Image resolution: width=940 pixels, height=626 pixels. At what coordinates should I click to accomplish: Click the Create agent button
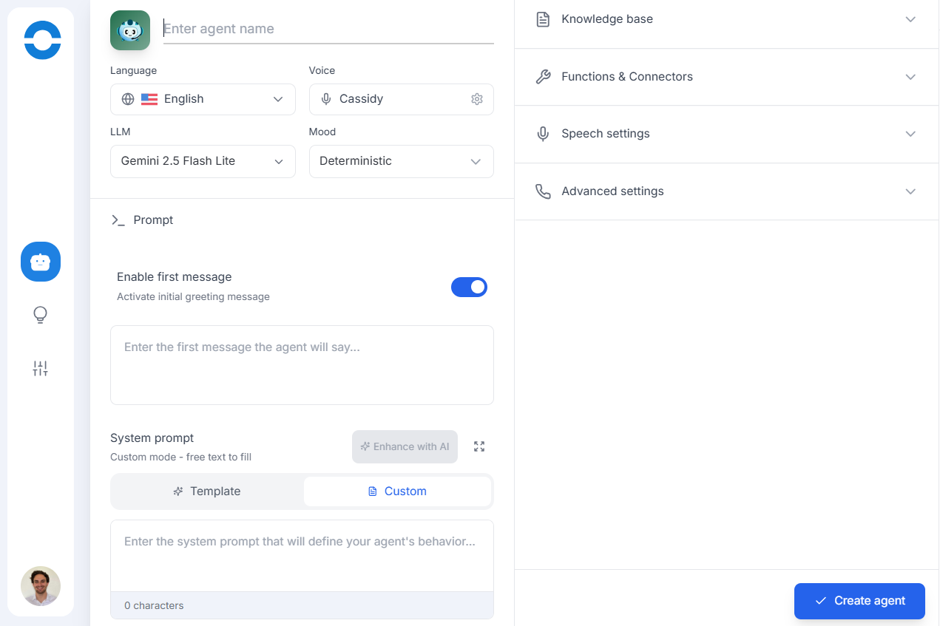coord(859,601)
